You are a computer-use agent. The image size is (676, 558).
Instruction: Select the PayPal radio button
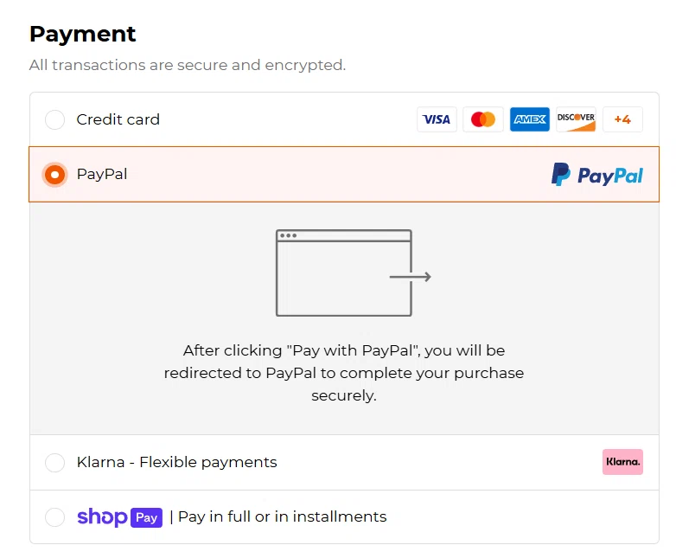[54, 175]
